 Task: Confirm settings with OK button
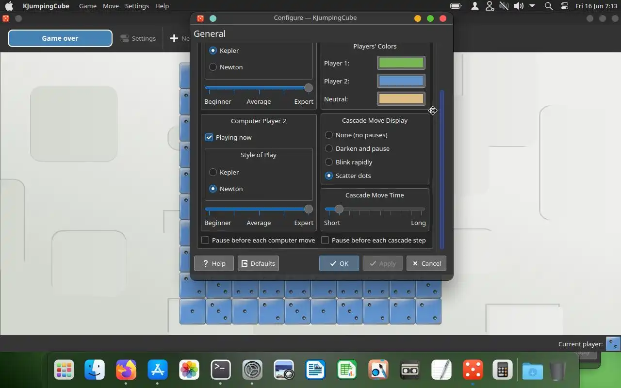[339, 263]
